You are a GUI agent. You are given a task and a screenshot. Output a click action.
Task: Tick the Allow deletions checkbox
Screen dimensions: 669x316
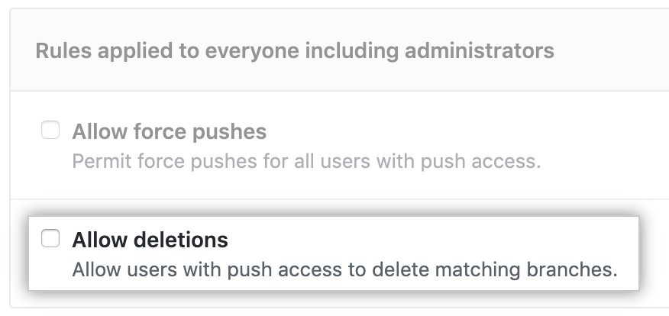(x=50, y=240)
